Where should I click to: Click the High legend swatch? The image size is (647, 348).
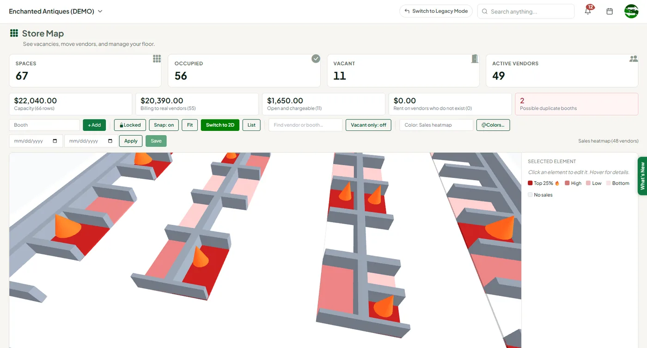coord(567,183)
